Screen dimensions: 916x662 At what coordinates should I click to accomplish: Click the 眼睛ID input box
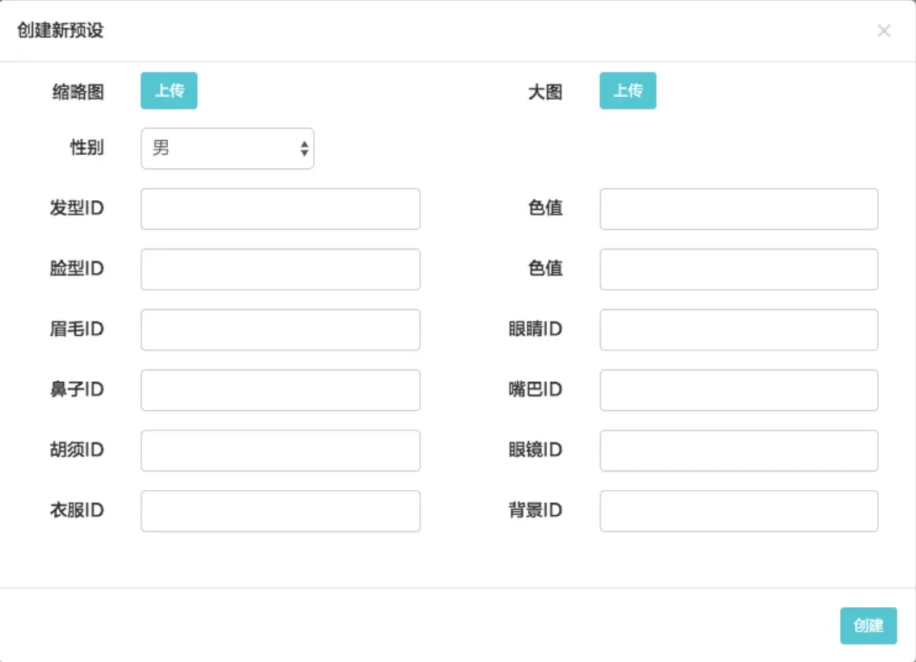738,329
